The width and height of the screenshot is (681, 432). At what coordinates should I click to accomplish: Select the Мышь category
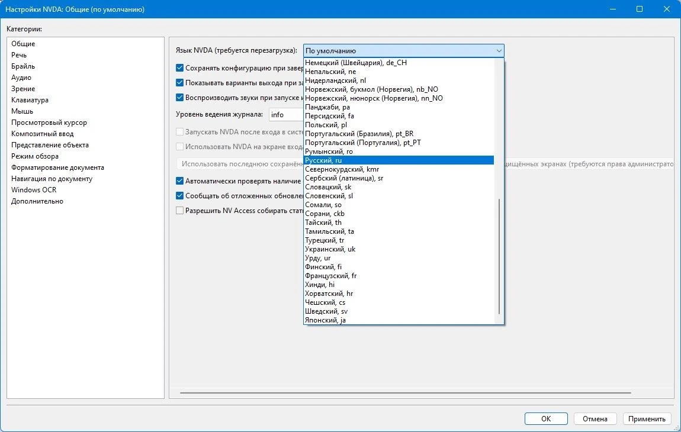click(22, 112)
